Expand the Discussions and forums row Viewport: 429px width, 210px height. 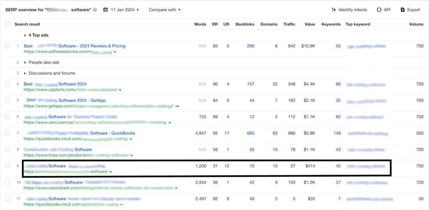pyautogui.click(x=25, y=73)
